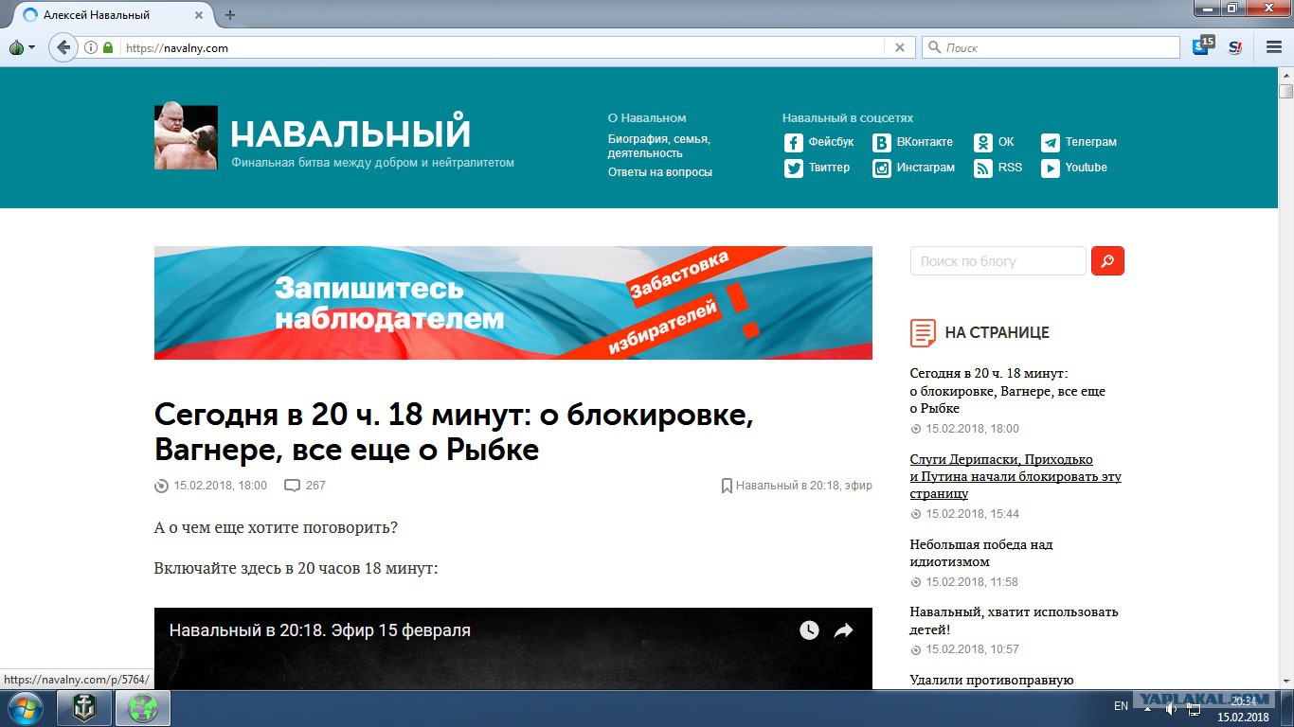Open a new browser tab

coord(229,15)
